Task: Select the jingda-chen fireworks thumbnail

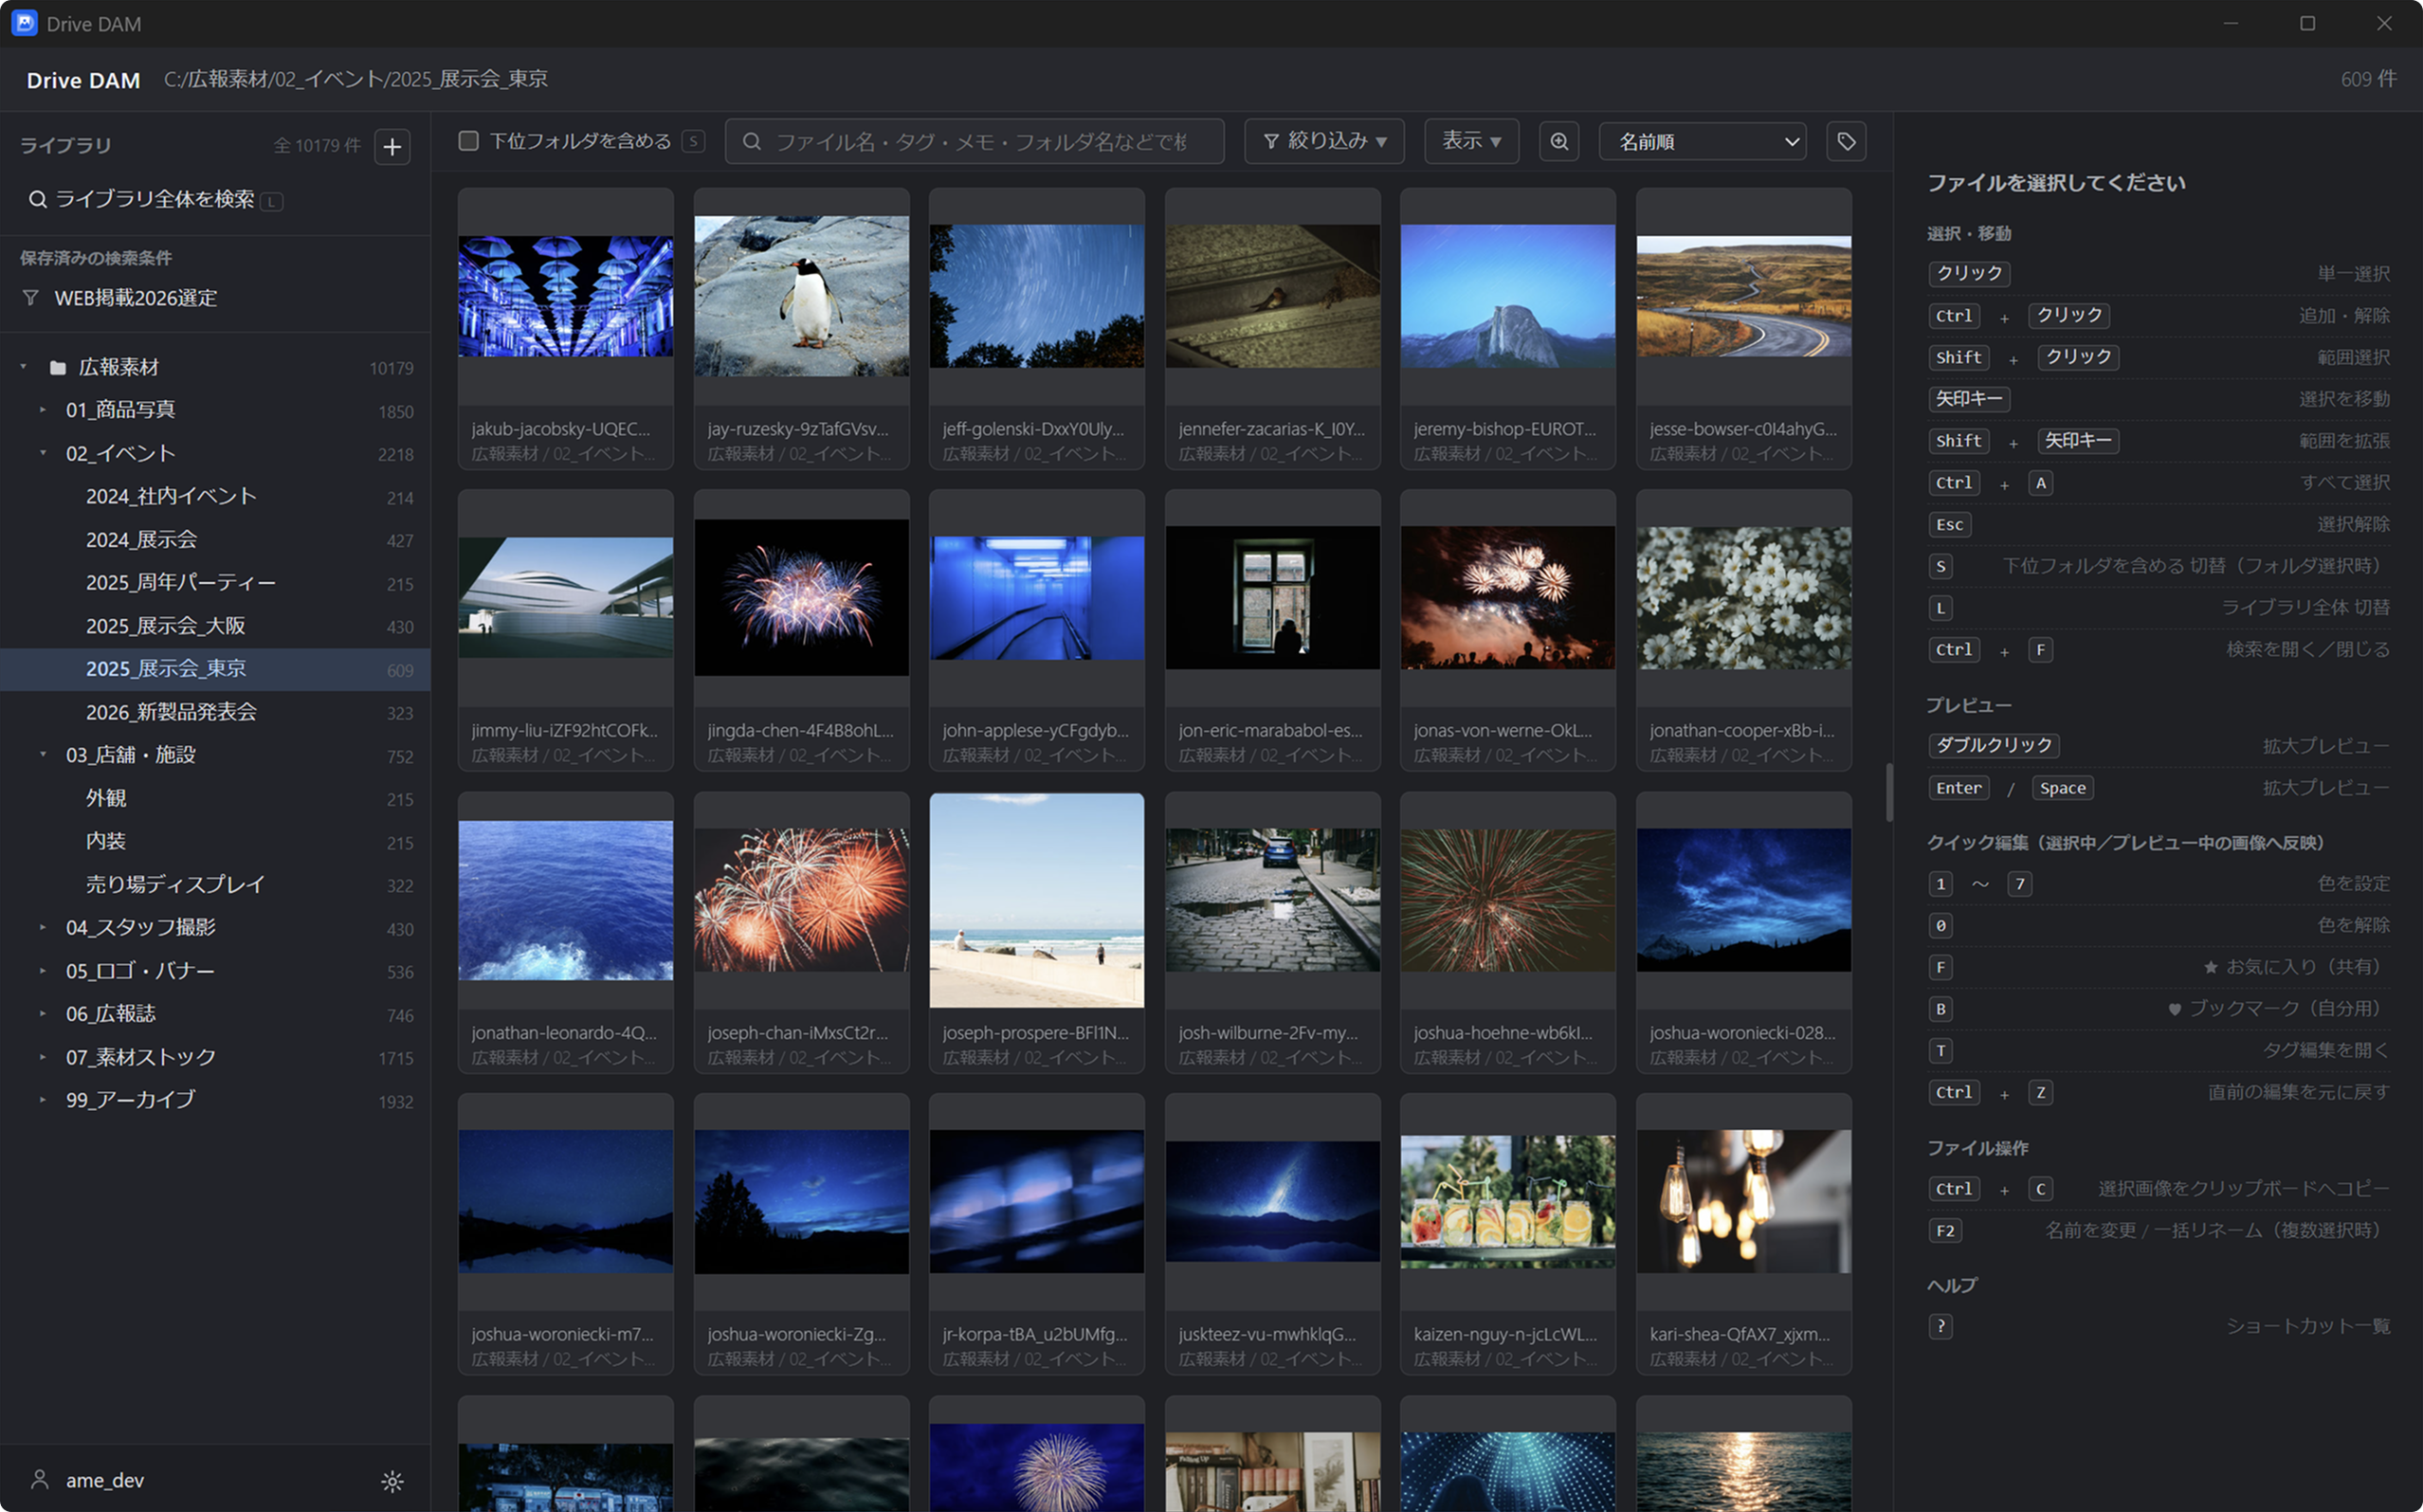Action: click(802, 598)
